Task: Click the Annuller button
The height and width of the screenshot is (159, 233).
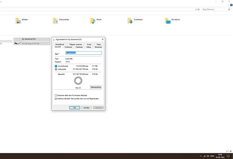Action: 86,107
